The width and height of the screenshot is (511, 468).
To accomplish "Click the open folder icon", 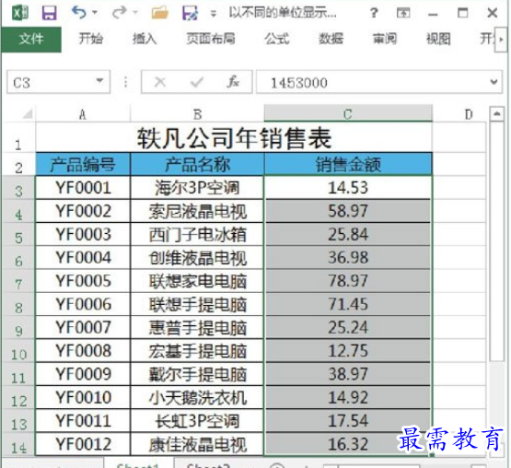I will click(x=160, y=13).
